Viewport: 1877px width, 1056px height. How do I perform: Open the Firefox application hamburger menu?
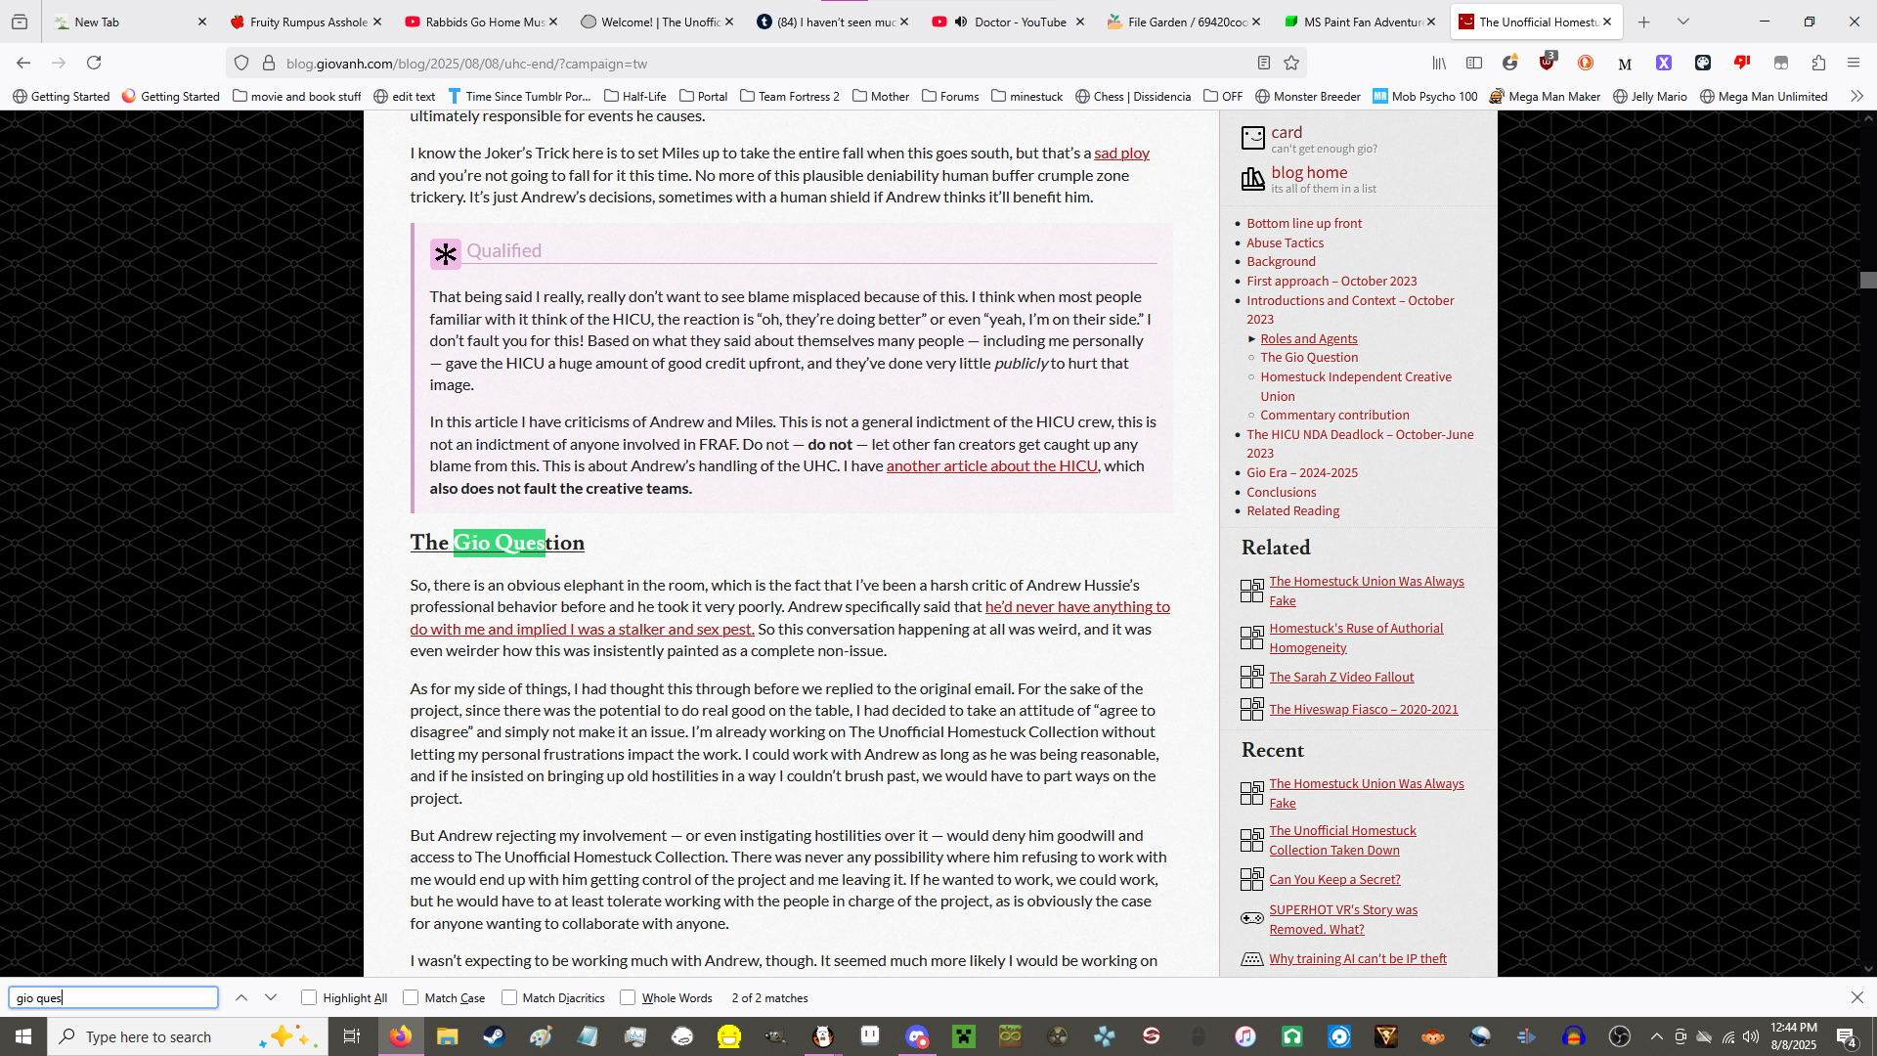[x=1854, y=63]
